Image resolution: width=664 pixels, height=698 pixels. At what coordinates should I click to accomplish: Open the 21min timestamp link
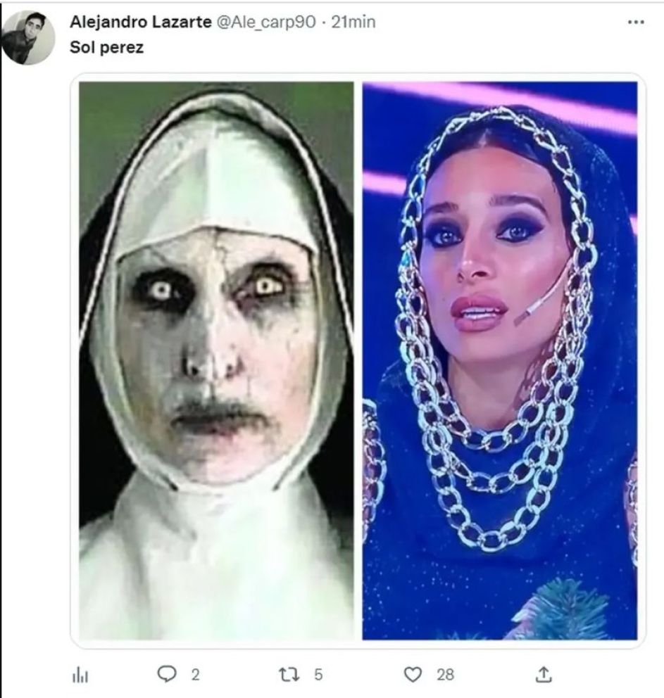coord(353,22)
